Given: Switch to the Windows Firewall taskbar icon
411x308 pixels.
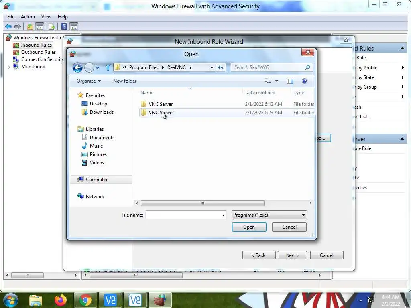Looking at the screenshot, I should click(x=160, y=300).
